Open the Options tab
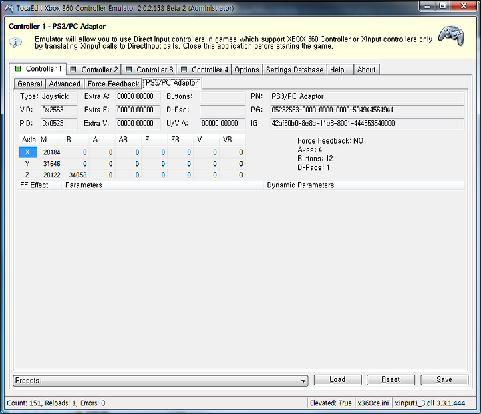This screenshot has width=481, height=414. [x=247, y=70]
